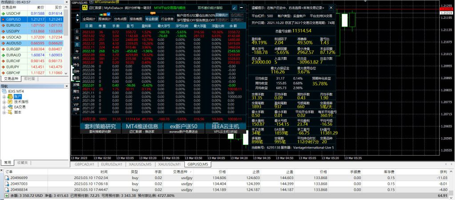The height and width of the screenshot is (200, 455).
Task: Open the 全局统计 tab
Action: point(89,19)
